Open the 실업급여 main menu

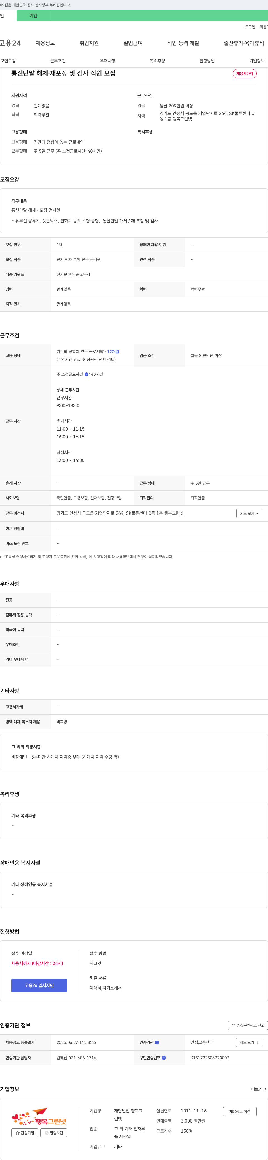(x=133, y=43)
